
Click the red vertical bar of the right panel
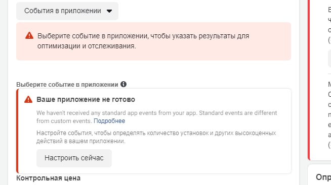pyautogui.click(x=309, y=80)
